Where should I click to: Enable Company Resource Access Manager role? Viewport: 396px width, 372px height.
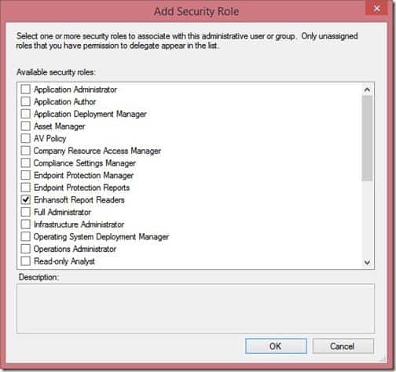pos(26,151)
